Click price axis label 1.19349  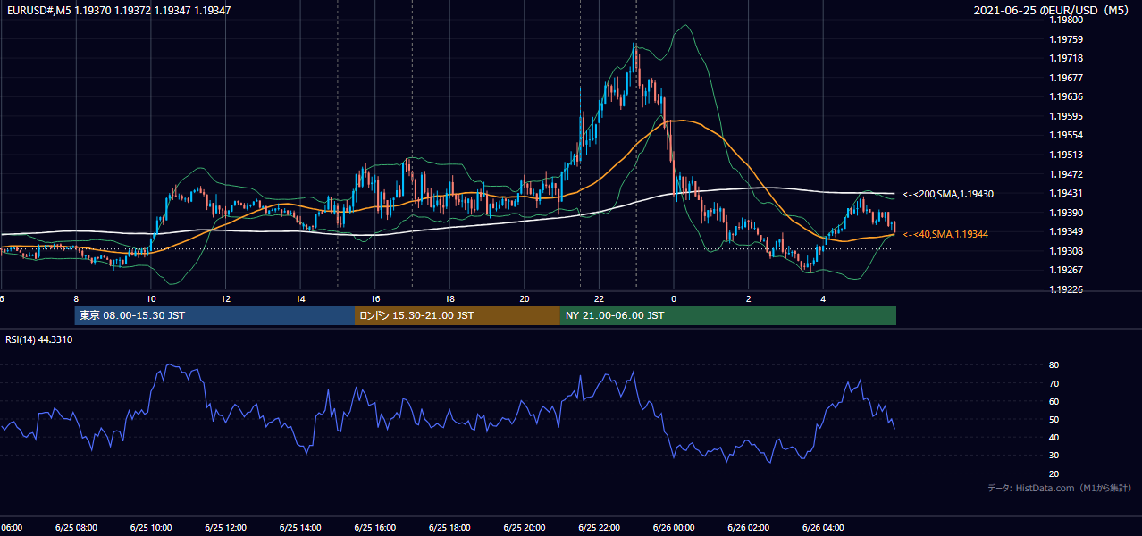(x=1067, y=231)
